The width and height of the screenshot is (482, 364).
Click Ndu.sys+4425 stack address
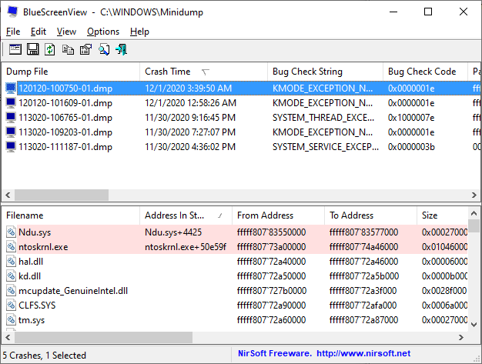pyautogui.click(x=173, y=232)
